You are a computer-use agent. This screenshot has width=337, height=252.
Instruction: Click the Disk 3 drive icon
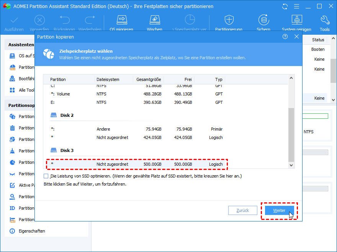(54, 150)
